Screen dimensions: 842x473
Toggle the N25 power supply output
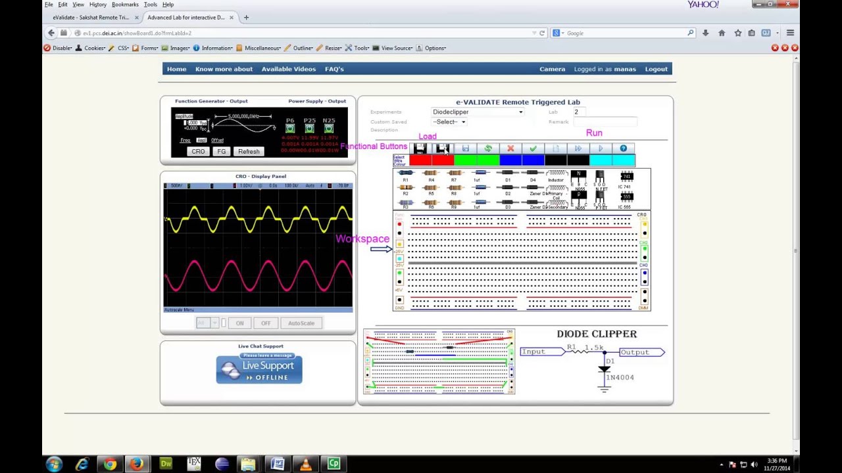(328, 128)
